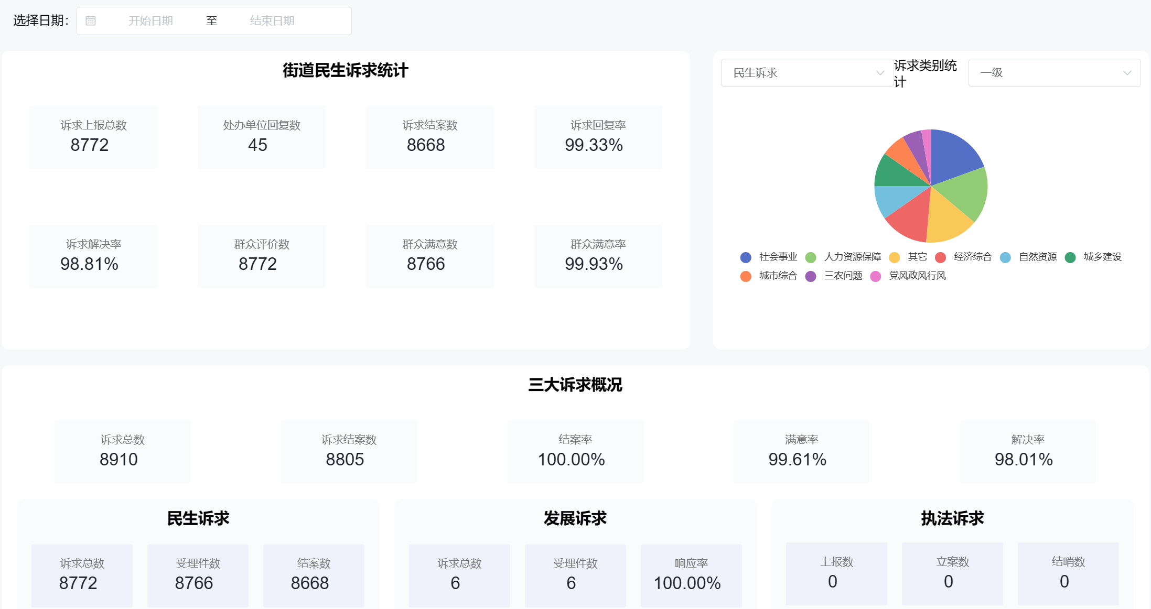Click the pink 党风政风行风 legend dot
Image resolution: width=1151 pixels, height=609 pixels.
875,276
